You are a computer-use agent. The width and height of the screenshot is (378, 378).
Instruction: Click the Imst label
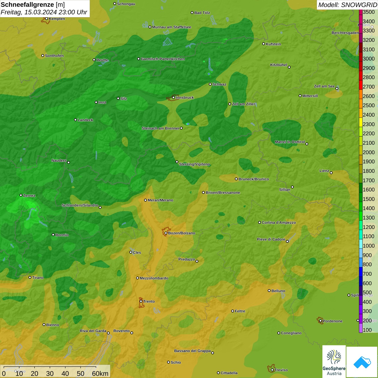coord(102,102)
